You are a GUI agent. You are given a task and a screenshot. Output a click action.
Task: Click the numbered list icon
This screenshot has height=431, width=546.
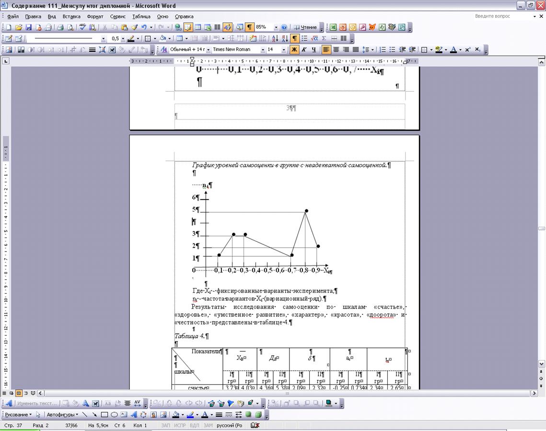point(383,49)
